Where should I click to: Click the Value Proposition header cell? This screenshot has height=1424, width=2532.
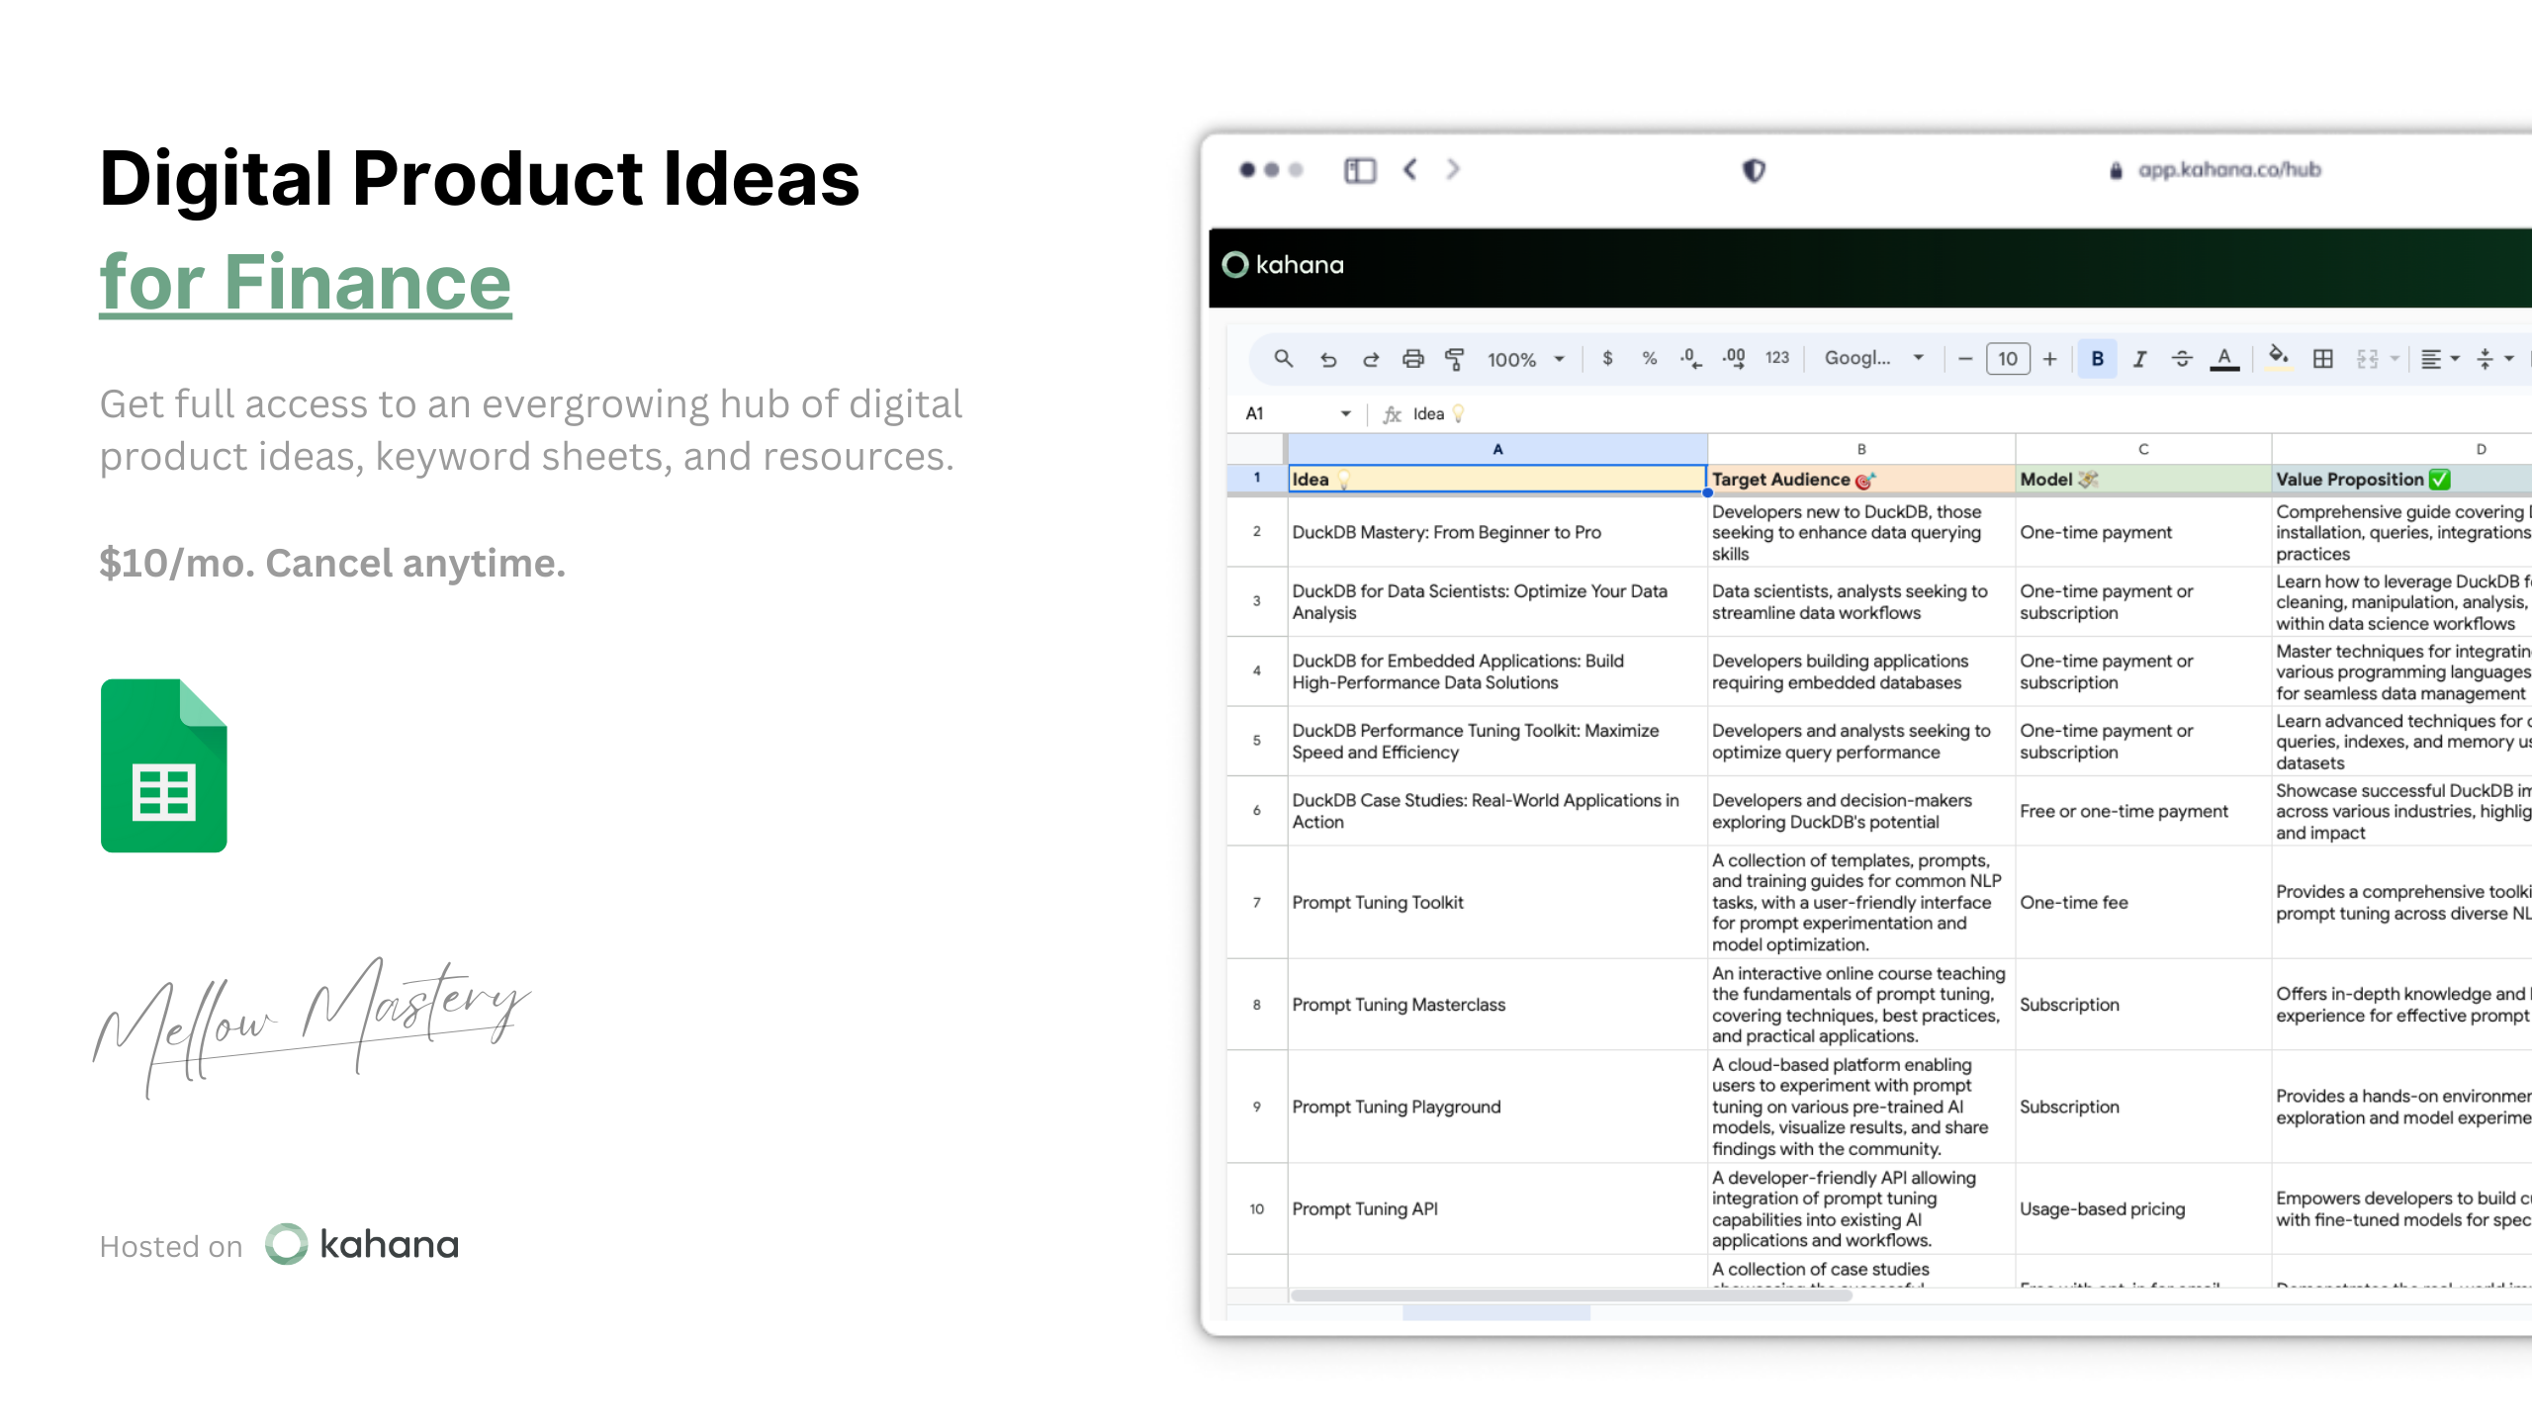(x=2401, y=479)
